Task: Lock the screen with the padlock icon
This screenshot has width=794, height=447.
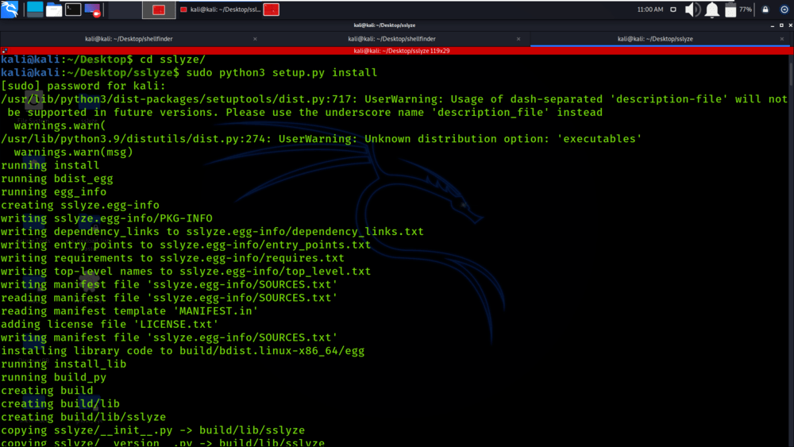Action: 765,10
